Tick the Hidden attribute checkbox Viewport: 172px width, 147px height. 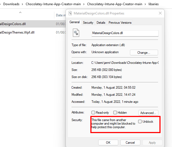[x=115, y=113]
